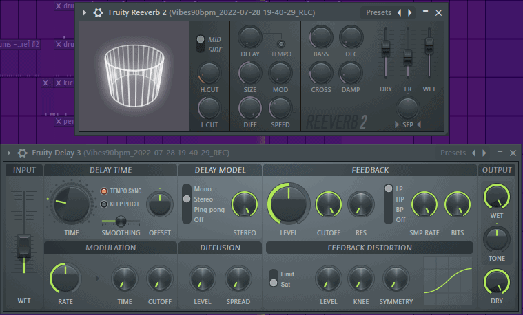Click the cylinder room visualization in Reeverb
Image resolution: width=523 pixels, height=315 pixels.
134,76
